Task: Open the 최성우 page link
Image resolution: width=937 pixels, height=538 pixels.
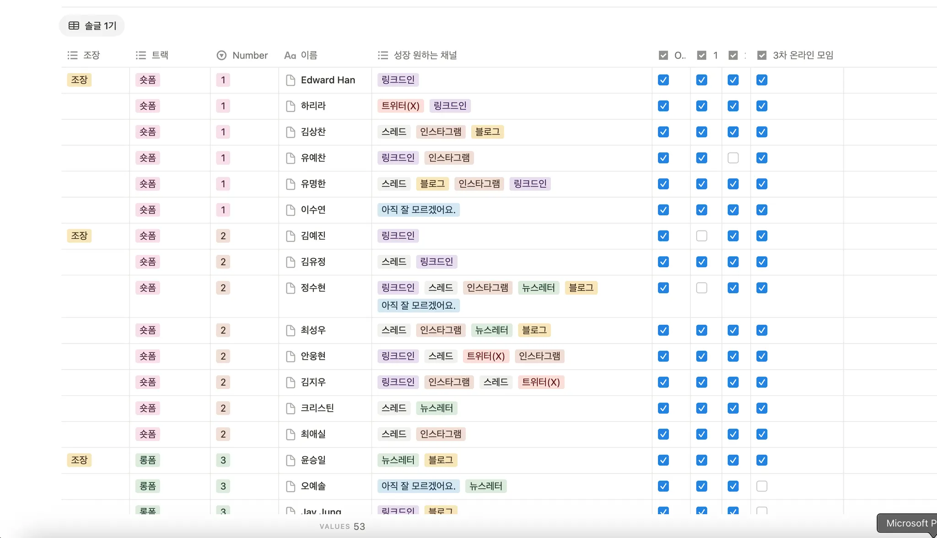Action: point(313,330)
